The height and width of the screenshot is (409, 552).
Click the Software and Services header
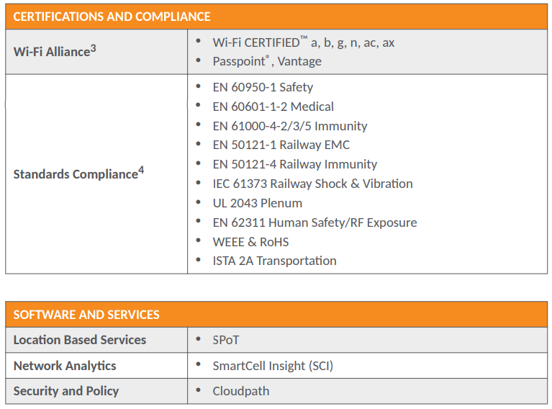pyautogui.click(x=86, y=315)
